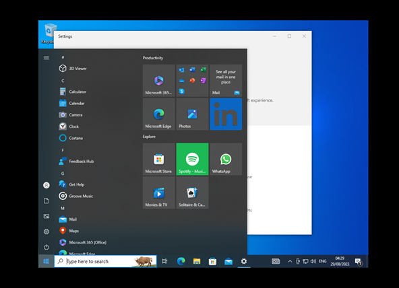The width and height of the screenshot is (399, 288).
Task: Jump via the # header in app list
Action: point(63,57)
